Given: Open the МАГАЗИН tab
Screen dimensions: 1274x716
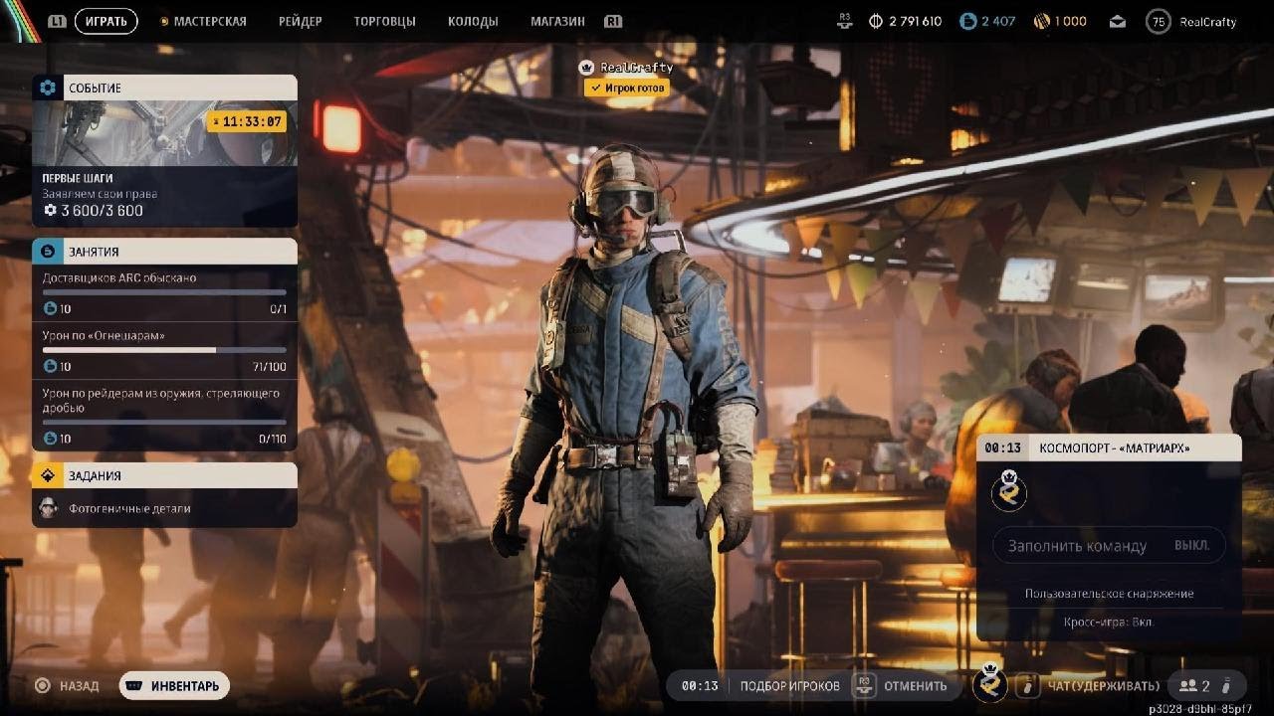Looking at the screenshot, I should pyautogui.click(x=557, y=21).
